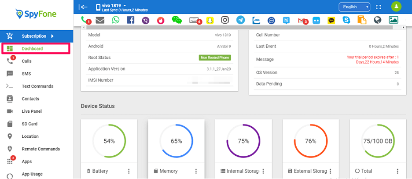
Task: Open the envelope messages icon in top bar
Action: [100, 20]
